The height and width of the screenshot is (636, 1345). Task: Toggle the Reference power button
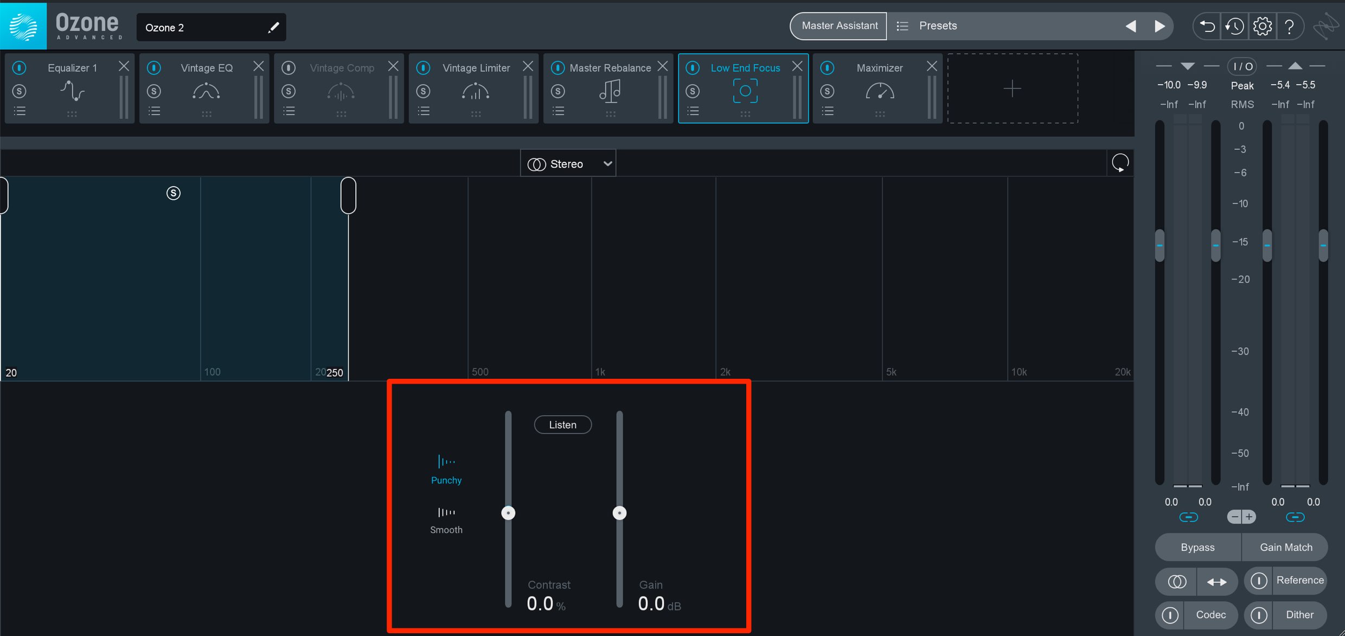(x=1259, y=581)
